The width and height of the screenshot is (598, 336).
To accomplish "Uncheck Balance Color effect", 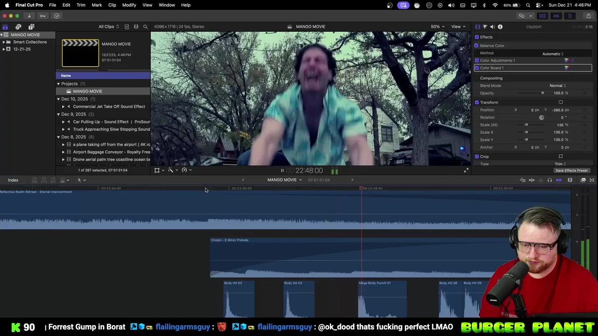I will 477,45.
